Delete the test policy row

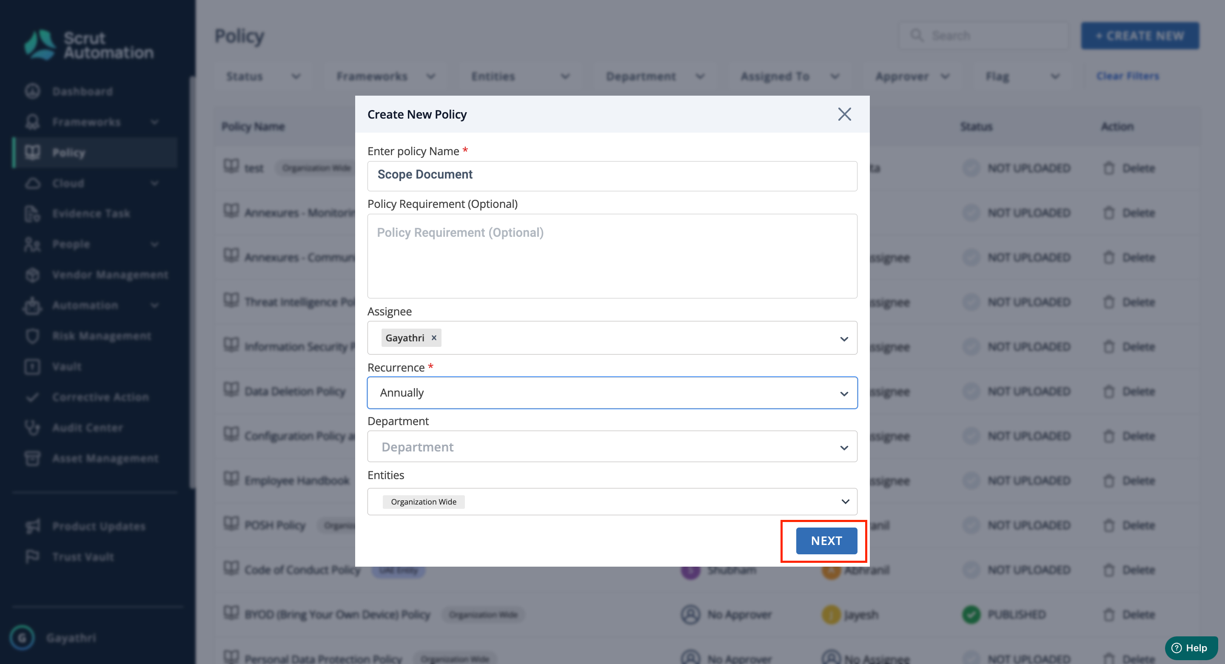tap(1129, 168)
